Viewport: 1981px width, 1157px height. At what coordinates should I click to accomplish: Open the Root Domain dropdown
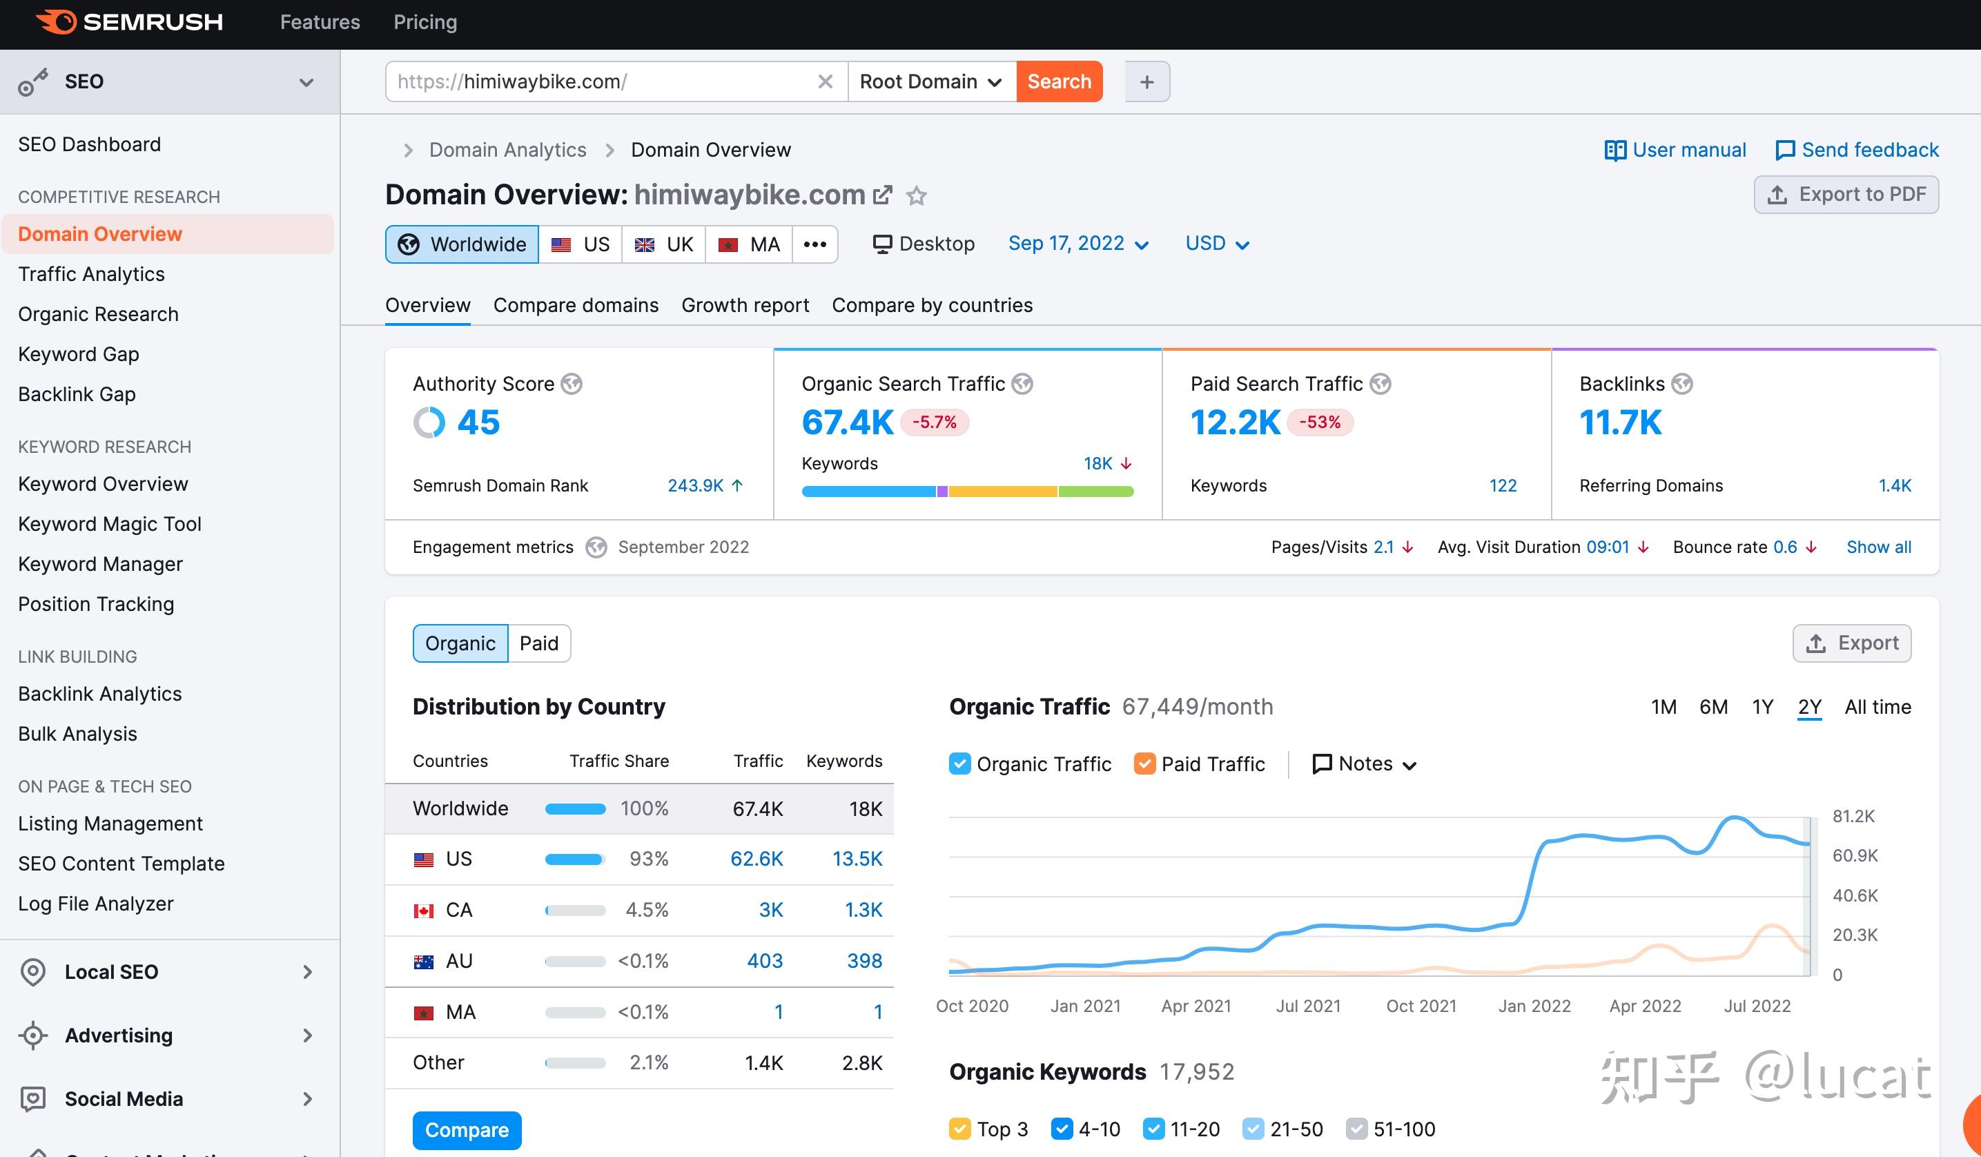click(x=930, y=81)
